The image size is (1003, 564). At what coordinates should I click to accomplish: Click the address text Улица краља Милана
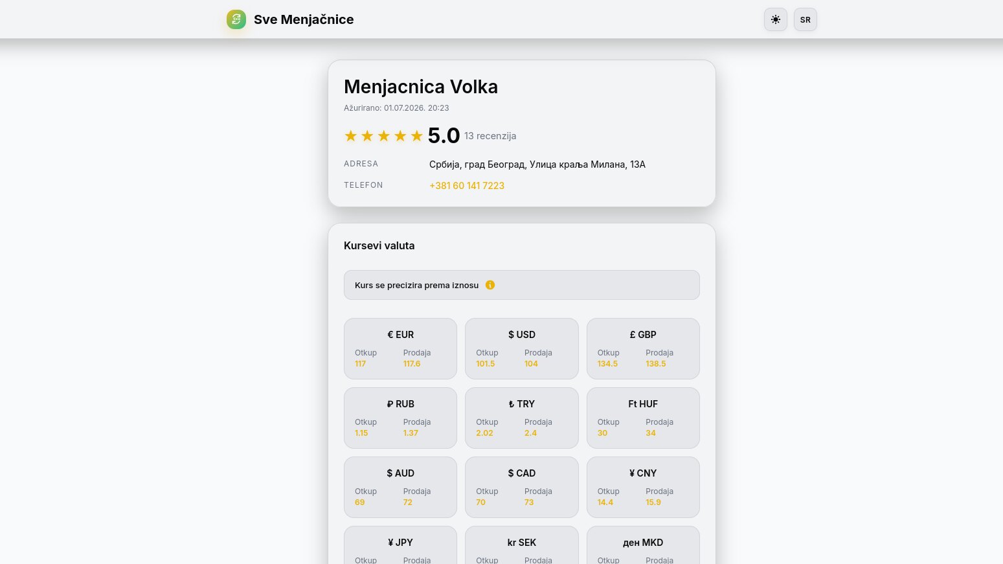[x=577, y=164]
